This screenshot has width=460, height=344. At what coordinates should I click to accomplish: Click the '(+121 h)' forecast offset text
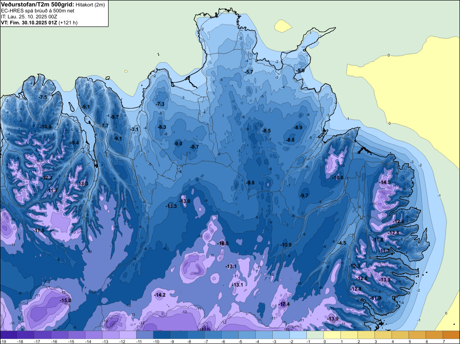[68, 23]
